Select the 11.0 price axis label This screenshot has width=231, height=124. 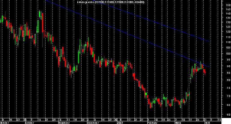228,42
